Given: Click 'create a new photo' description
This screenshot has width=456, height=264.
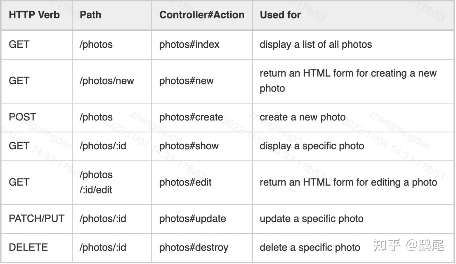Looking at the screenshot, I should [302, 117].
